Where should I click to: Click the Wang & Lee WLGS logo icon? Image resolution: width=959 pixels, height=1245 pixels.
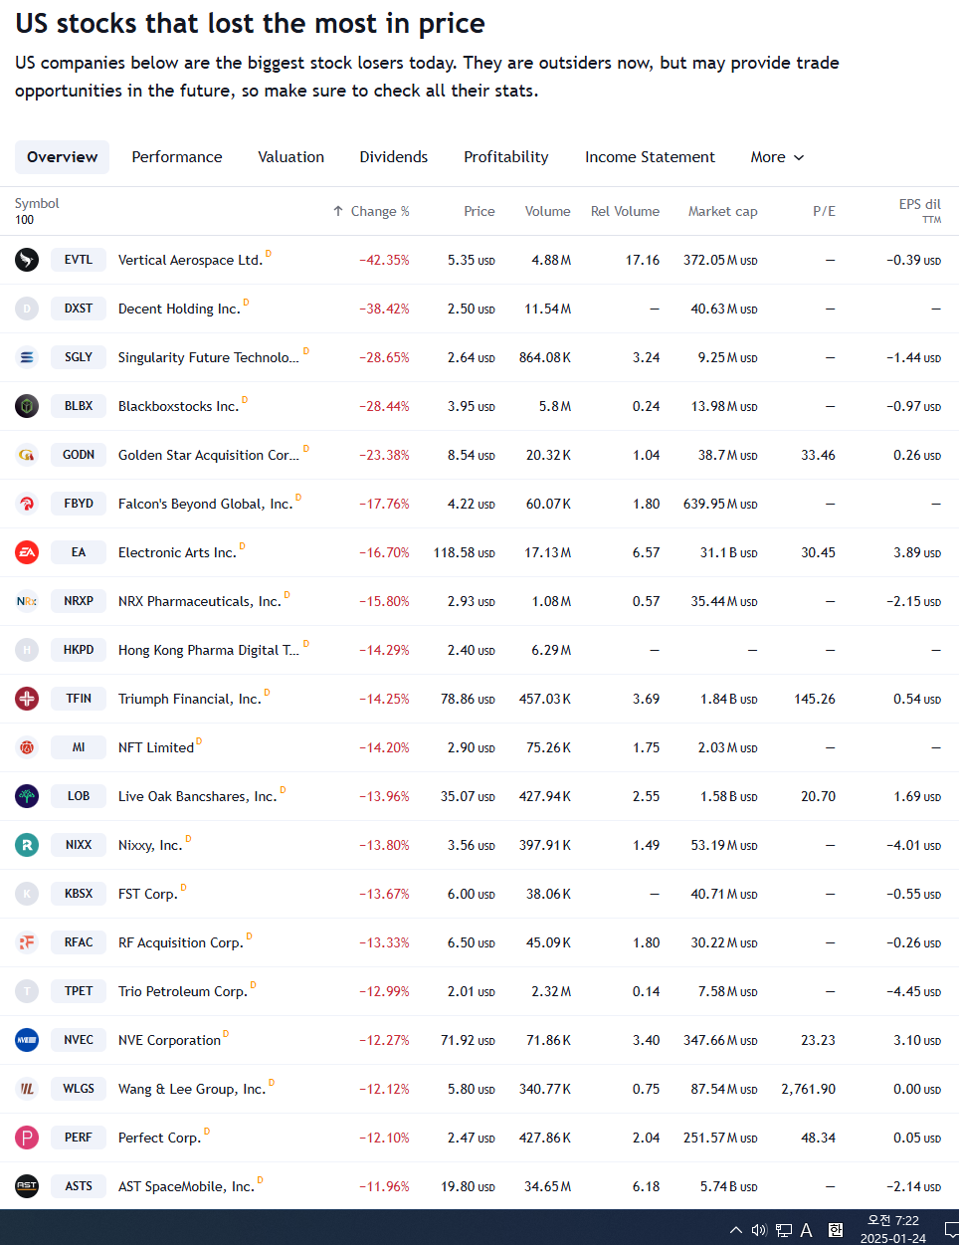27,1089
